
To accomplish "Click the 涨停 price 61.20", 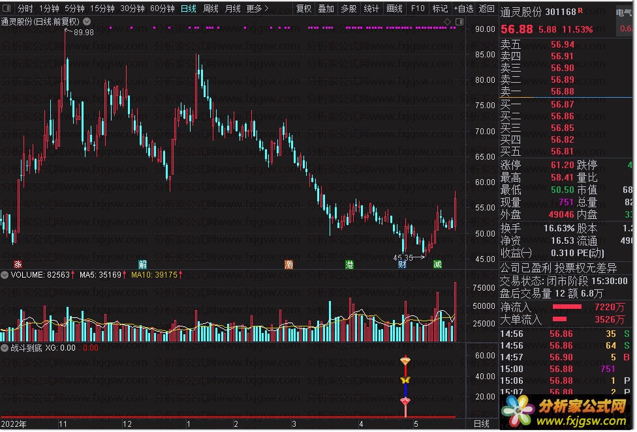I will point(563,165).
